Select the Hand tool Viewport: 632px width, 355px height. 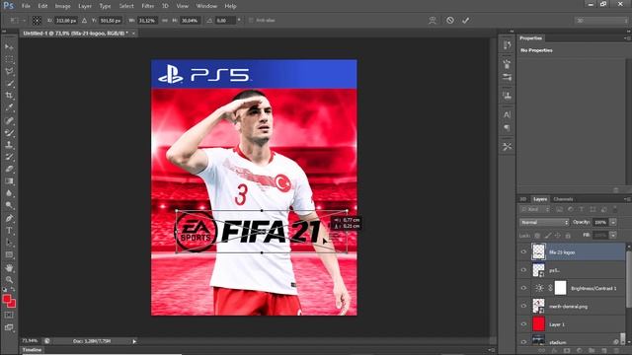pos(9,267)
